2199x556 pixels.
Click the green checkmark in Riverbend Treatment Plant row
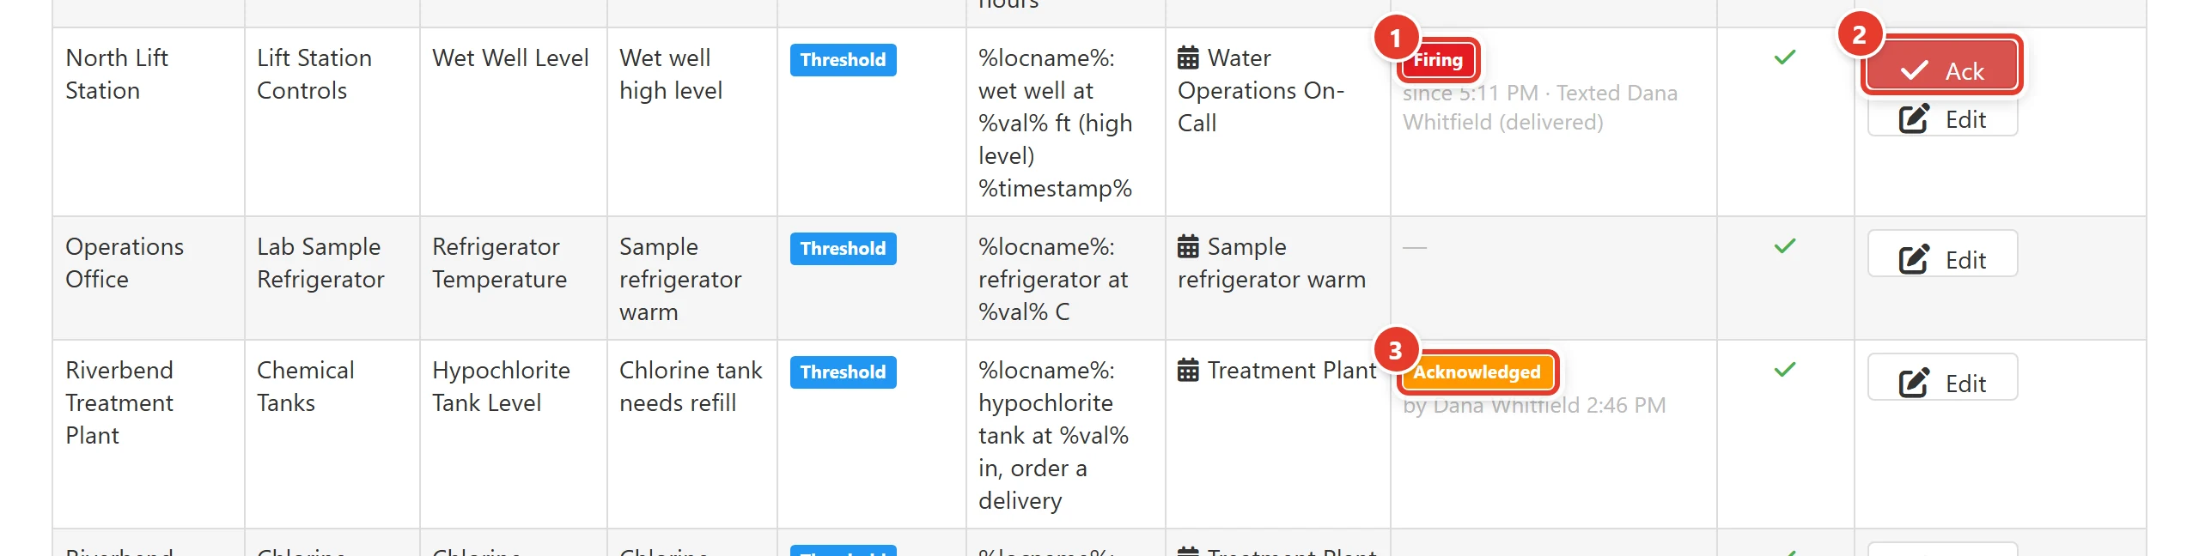[x=1785, y=370]
